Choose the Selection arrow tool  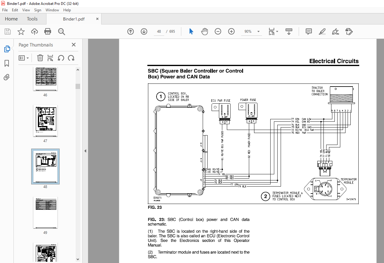191,31
